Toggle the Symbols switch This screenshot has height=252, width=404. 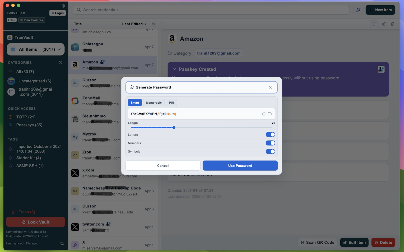click(x=270, y=151)
